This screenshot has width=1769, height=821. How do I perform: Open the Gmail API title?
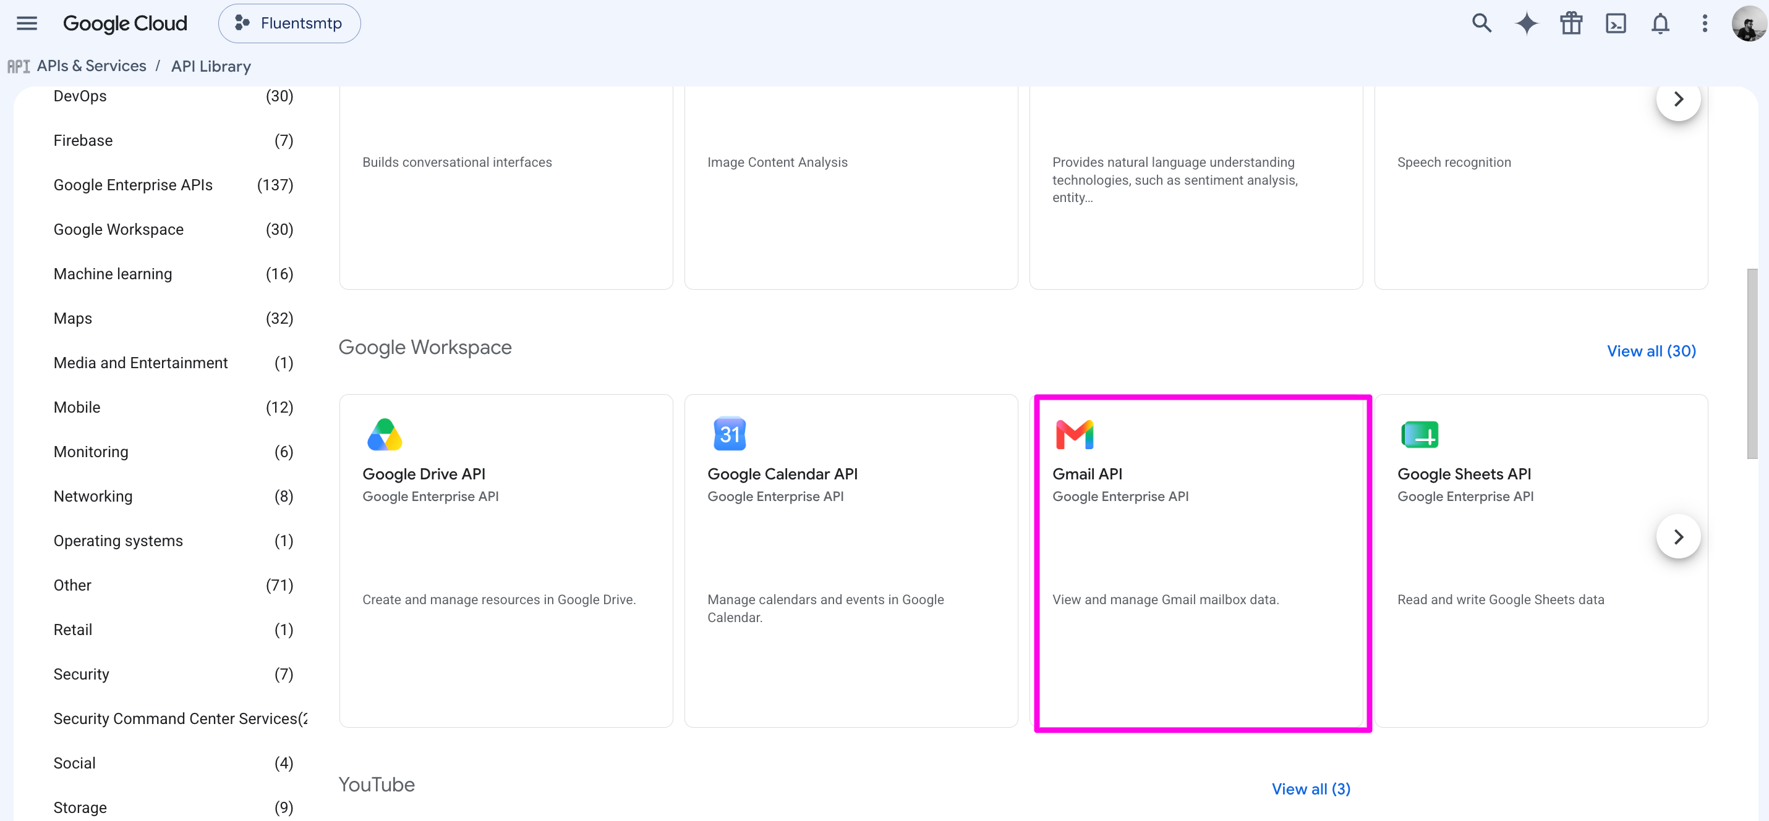[x=1087, y=474]
